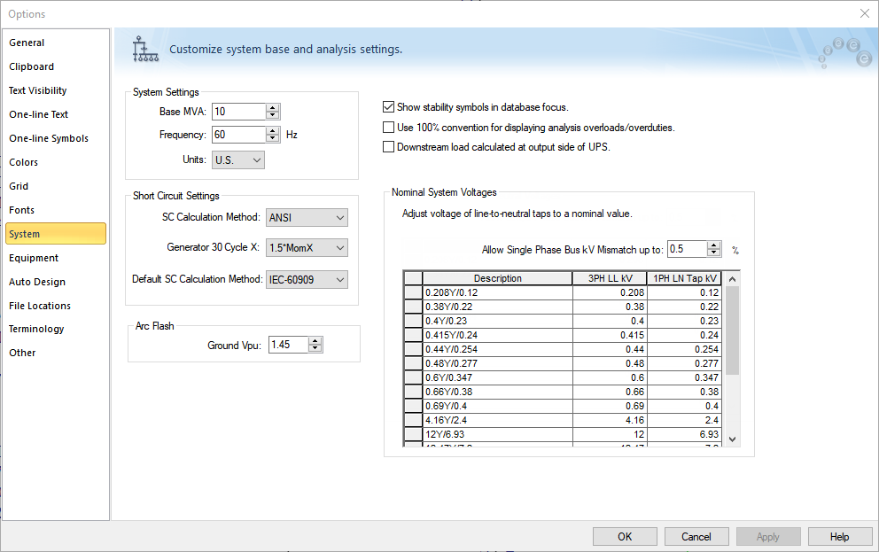Increase the Base MVA spinner value
Screen dimensions: 879x552
pos(273,107)
